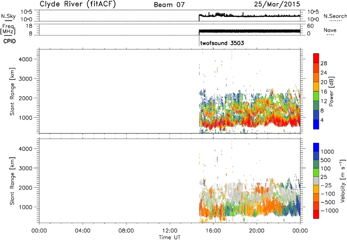Click the "Velocity [m s-1]" colorbar label
Viewport: 347px width, 240px height.
tap(343, 181)
